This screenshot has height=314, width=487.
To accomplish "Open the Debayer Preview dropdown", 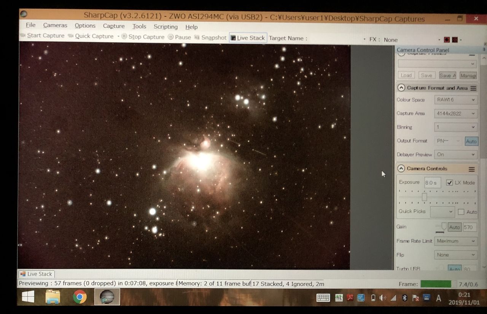I will 455,155.
